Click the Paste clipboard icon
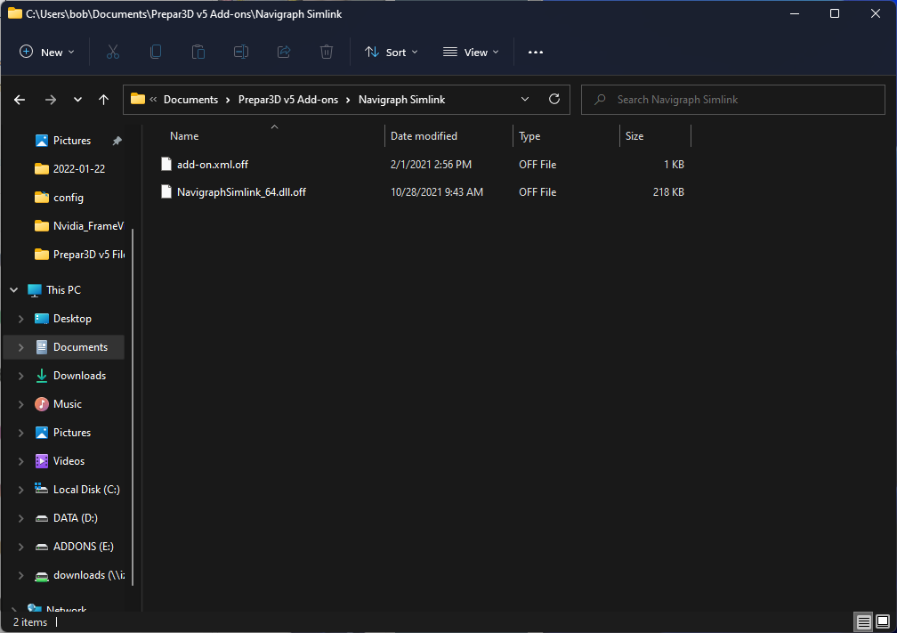Screen dimensions: 897x633 [x=198, y=52]
